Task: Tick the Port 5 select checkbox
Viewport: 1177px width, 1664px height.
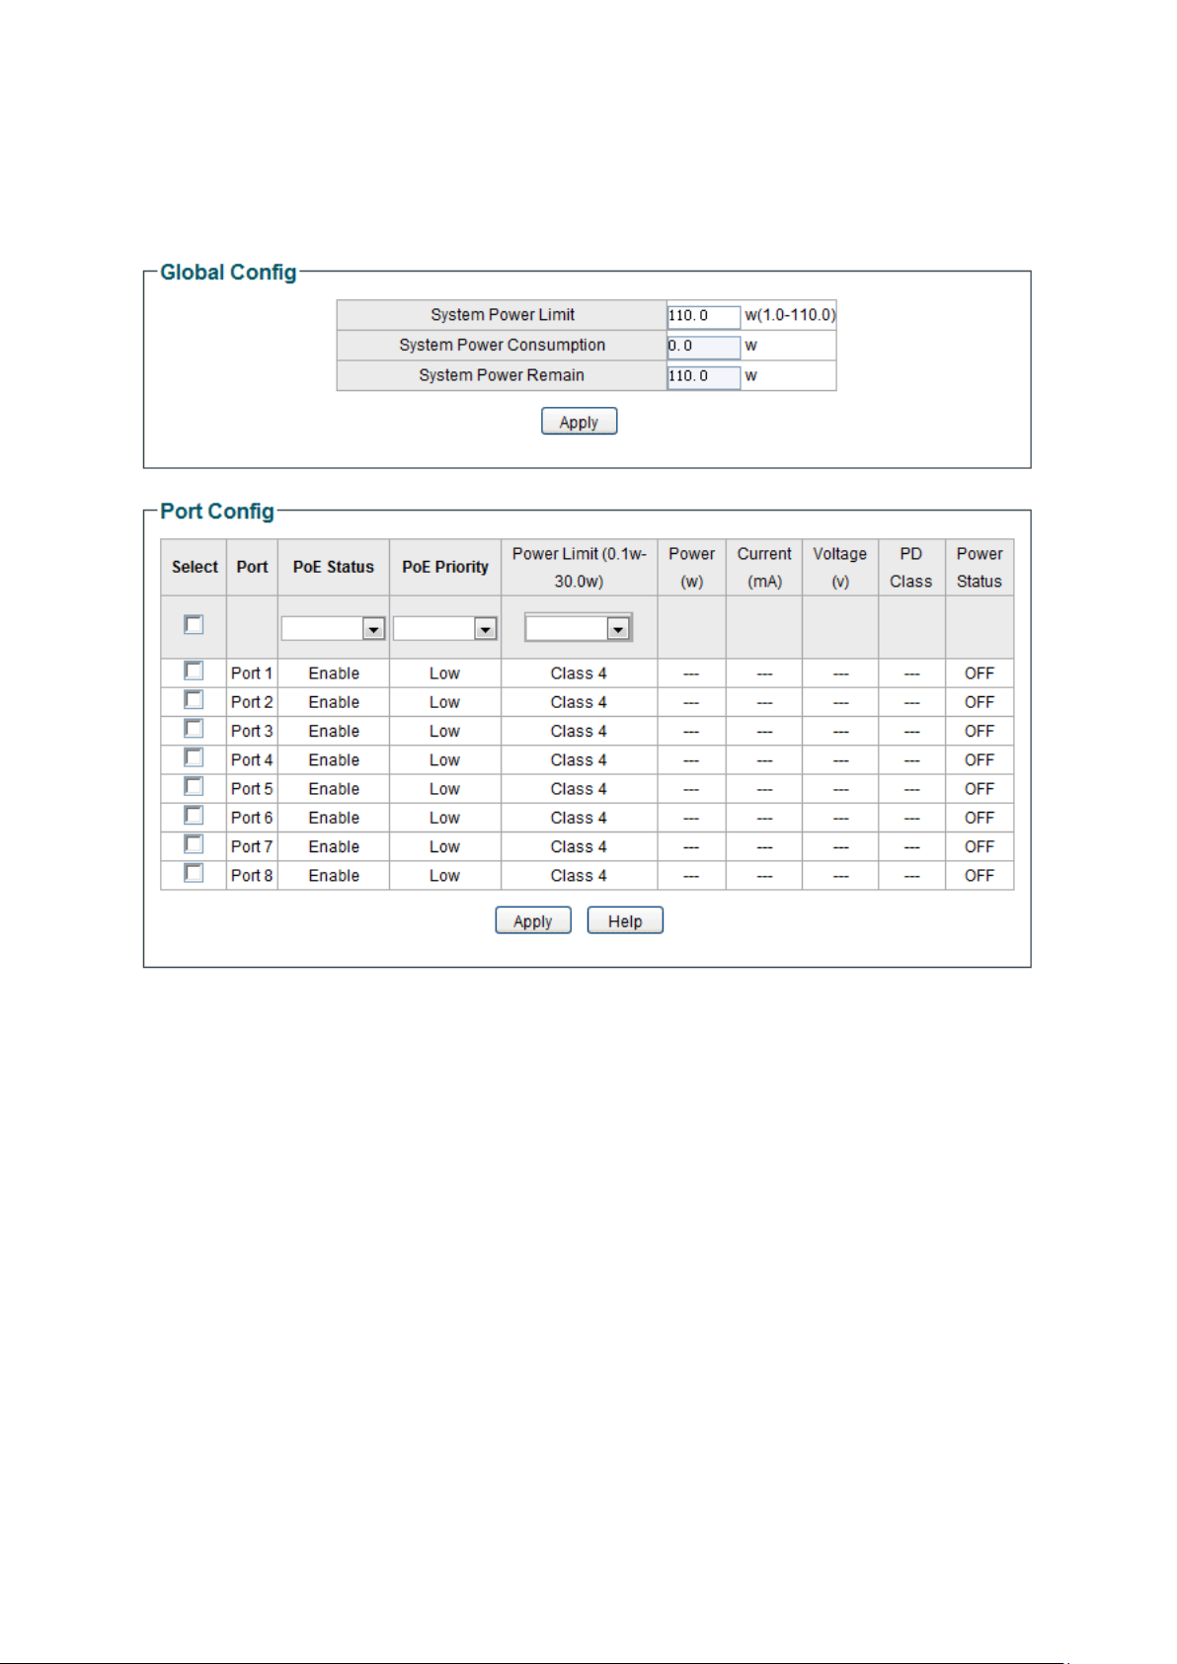Action: click(194, 786)
